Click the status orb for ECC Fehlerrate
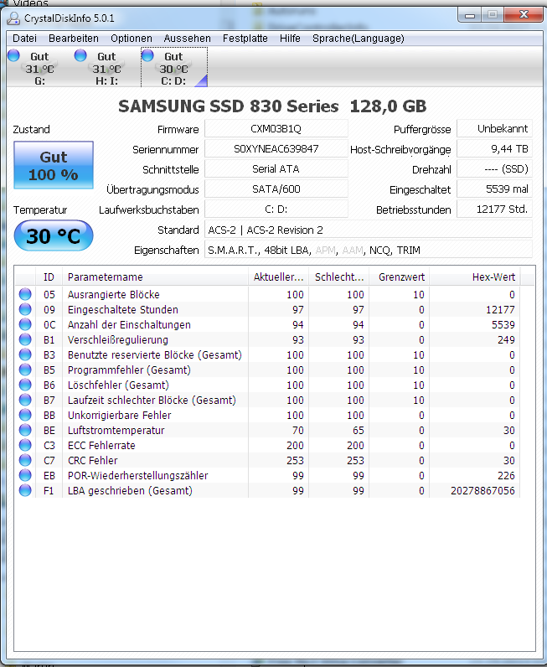The image size is (547, 667). click(25, 445)
